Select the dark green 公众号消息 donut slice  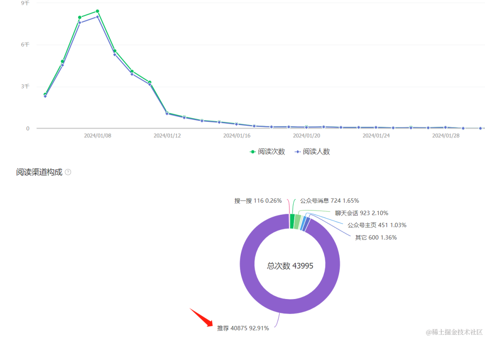tap(292, 221)
